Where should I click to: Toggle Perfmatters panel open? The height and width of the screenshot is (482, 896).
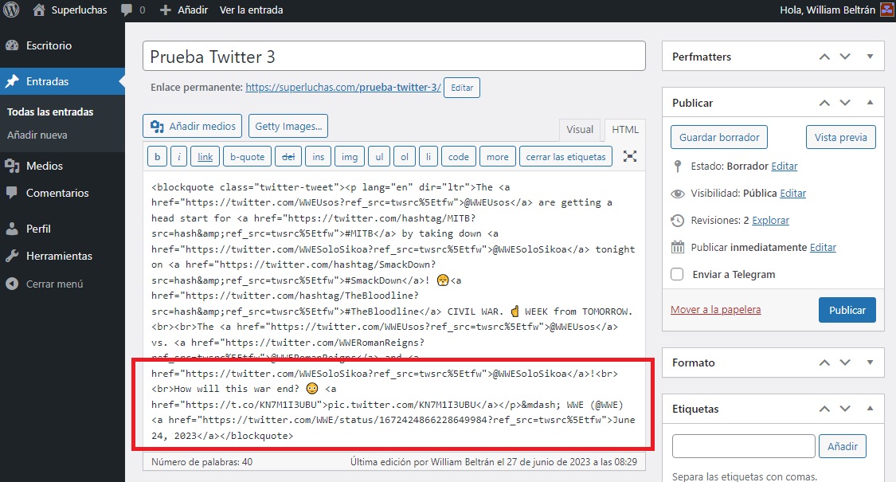coord(871,57)
